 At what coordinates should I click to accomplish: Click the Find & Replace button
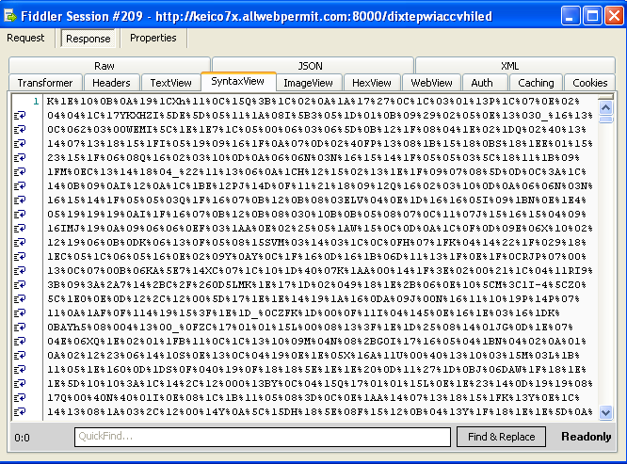[x=501, y=437]
